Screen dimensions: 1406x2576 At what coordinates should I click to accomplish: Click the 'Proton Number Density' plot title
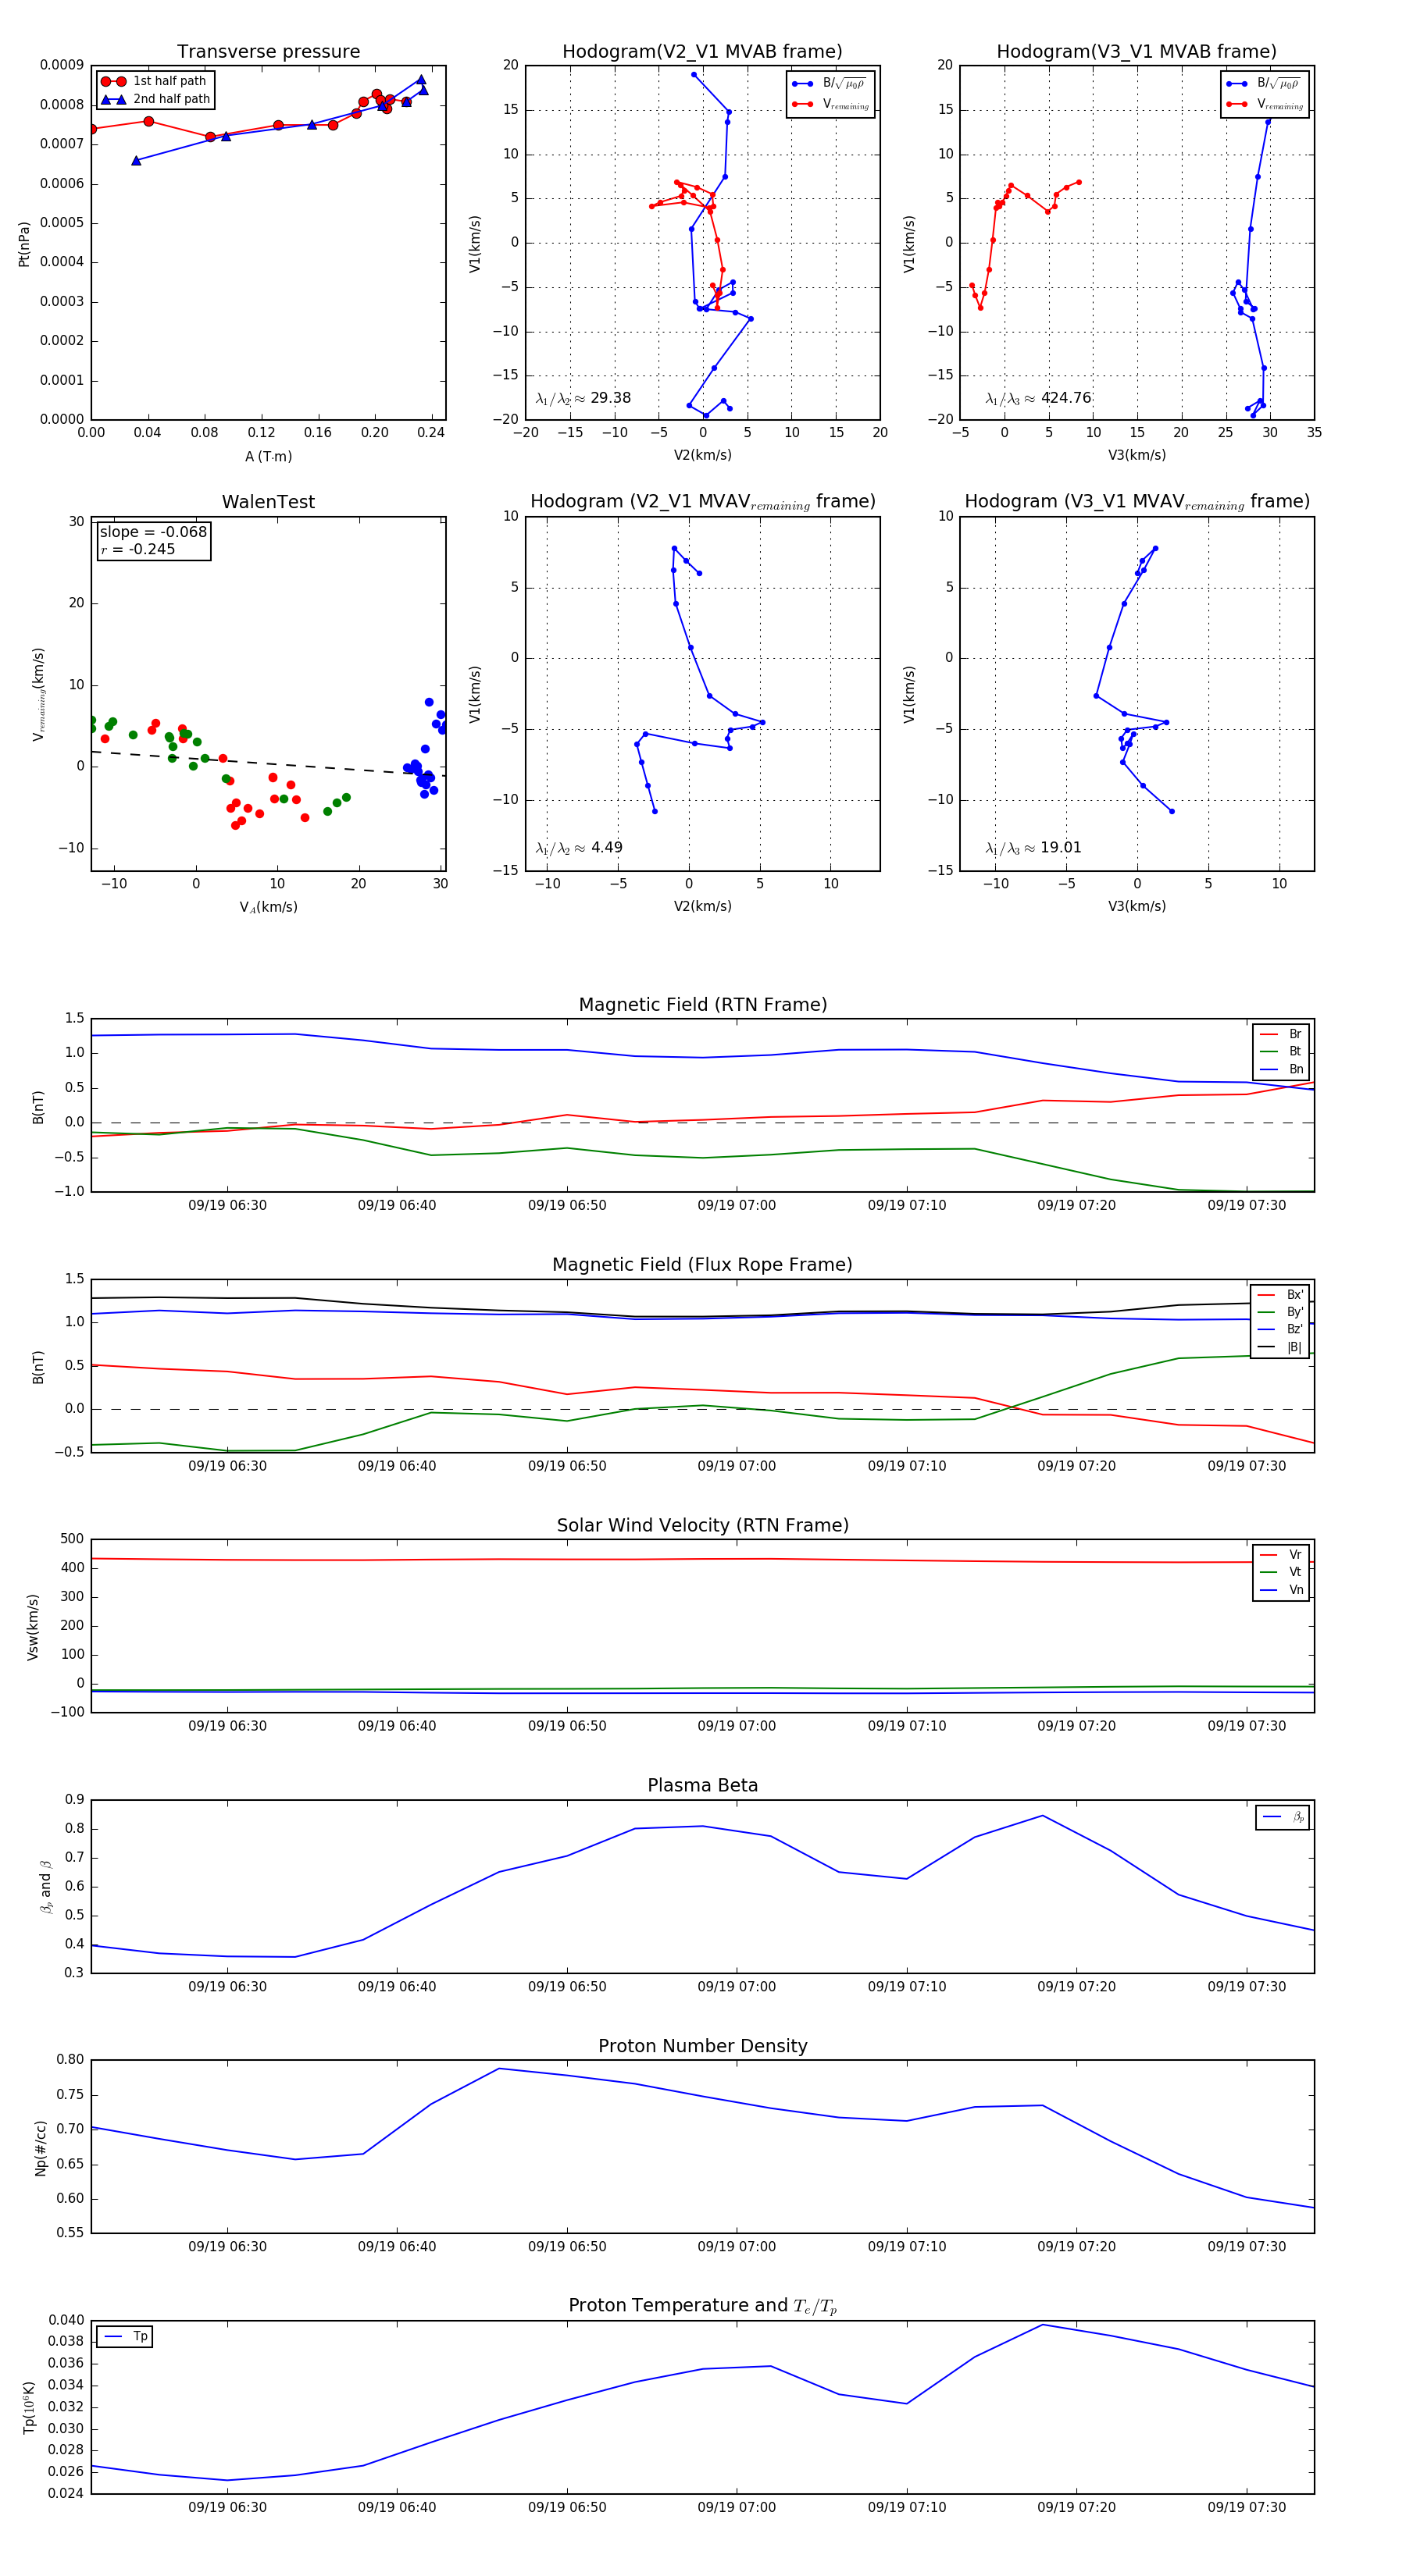(x=702, y=2046)
